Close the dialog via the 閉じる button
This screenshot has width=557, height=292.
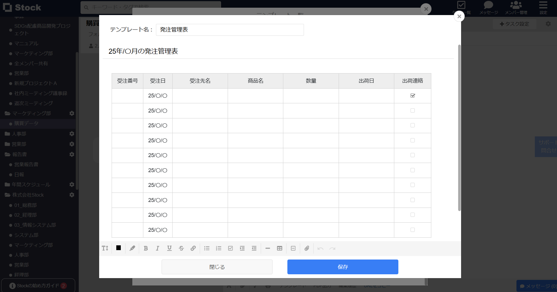(217, 267)
